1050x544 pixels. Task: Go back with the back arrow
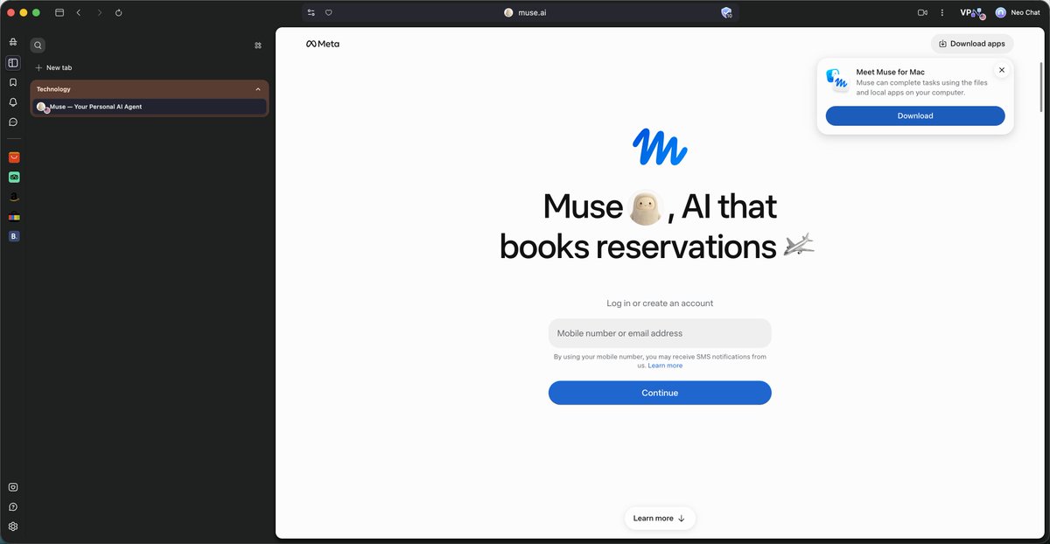coord(79,13)
